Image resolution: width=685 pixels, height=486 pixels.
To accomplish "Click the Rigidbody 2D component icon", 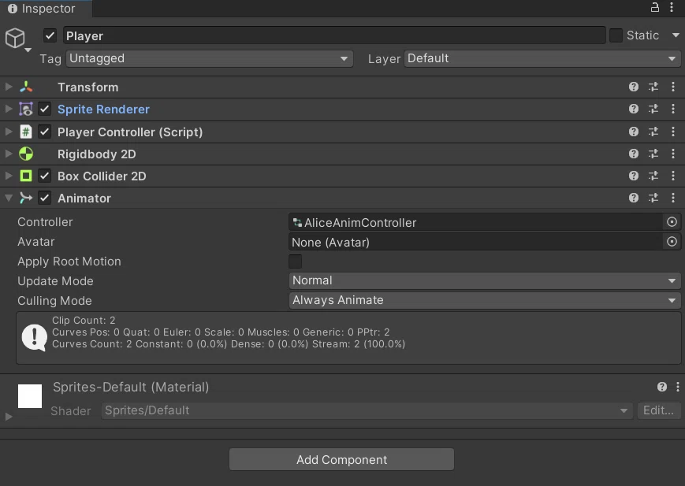I will [26, 154].
